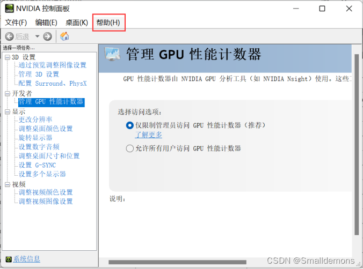Go to Home via the house icon
This screenshot has width=363, height=269.
pos(64,36)
